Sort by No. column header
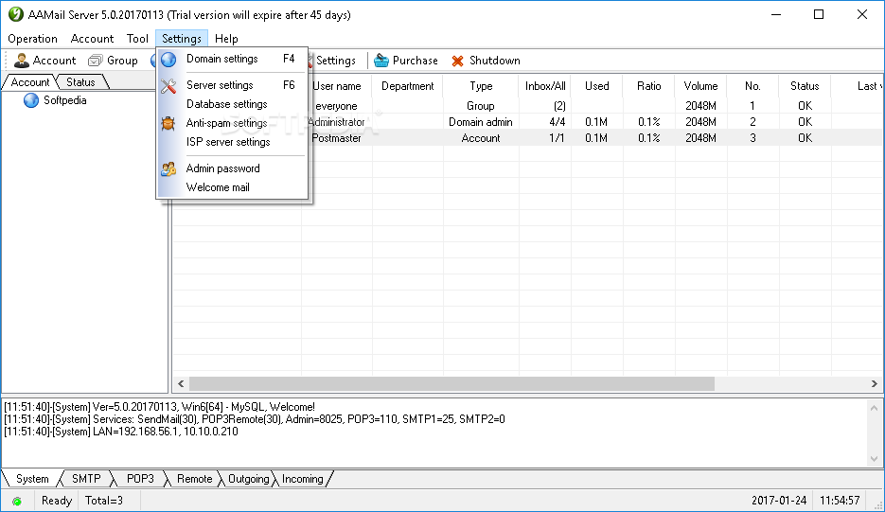Viewport: 885px width, 512px height. [x=752, y=86]
